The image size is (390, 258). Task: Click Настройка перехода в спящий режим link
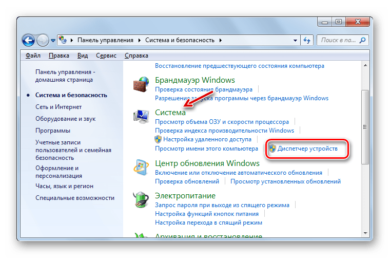208,223
